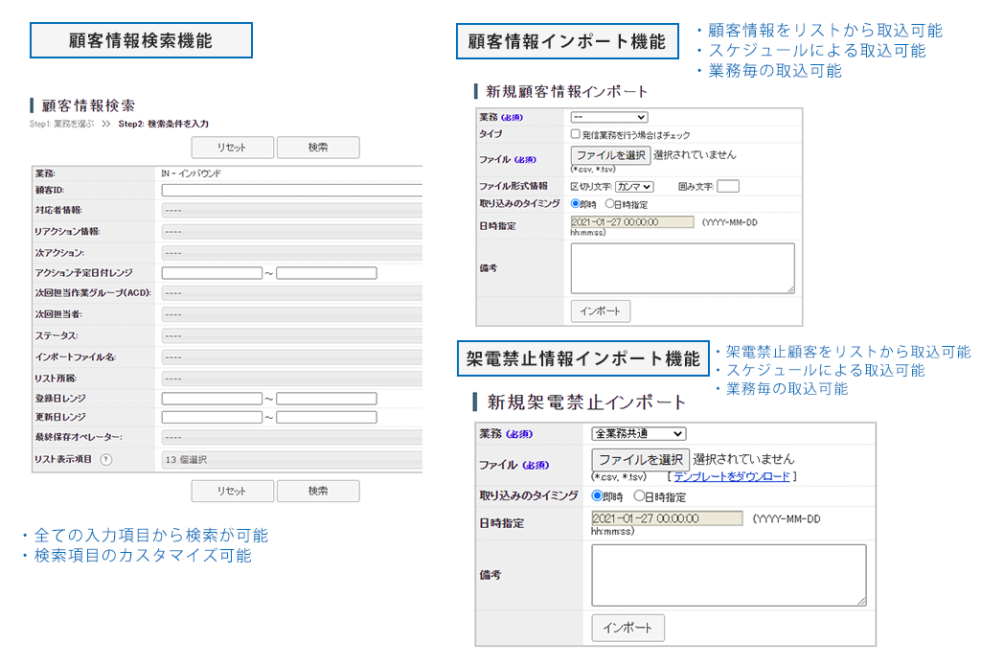Click ファイルを選択 in 新規顧客情報インポート

(x=610, y=154)
